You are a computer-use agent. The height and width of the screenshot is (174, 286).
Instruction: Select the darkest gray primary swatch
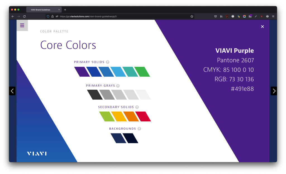[x=95, y=95]
